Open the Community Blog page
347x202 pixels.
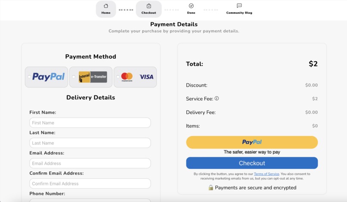pyautogui.click(x=239, y=9)
